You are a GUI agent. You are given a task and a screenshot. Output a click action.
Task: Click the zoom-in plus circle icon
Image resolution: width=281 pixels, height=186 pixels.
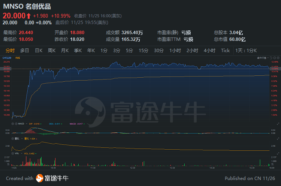tap(278, 58)
